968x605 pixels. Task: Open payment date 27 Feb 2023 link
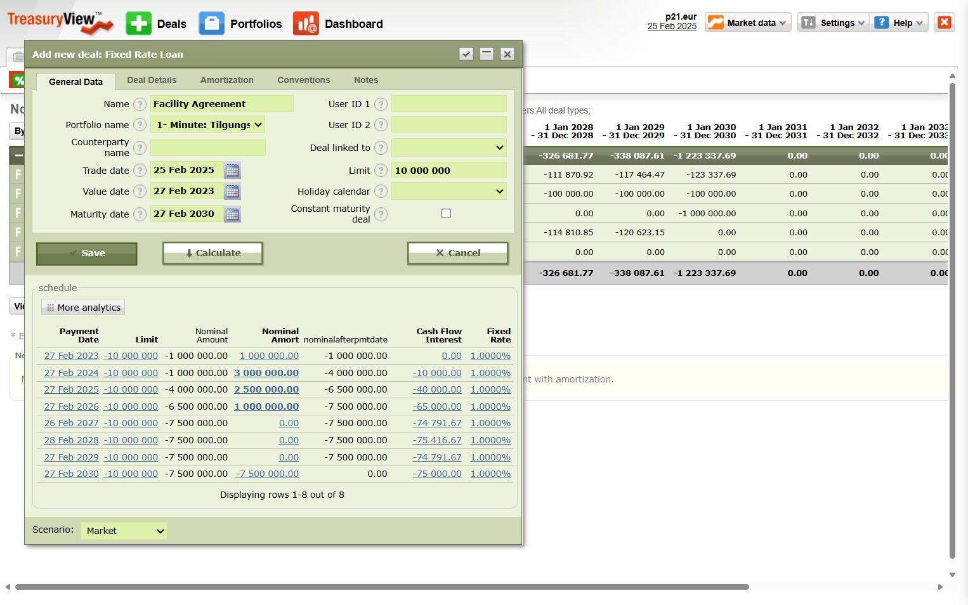coord(71,356)
